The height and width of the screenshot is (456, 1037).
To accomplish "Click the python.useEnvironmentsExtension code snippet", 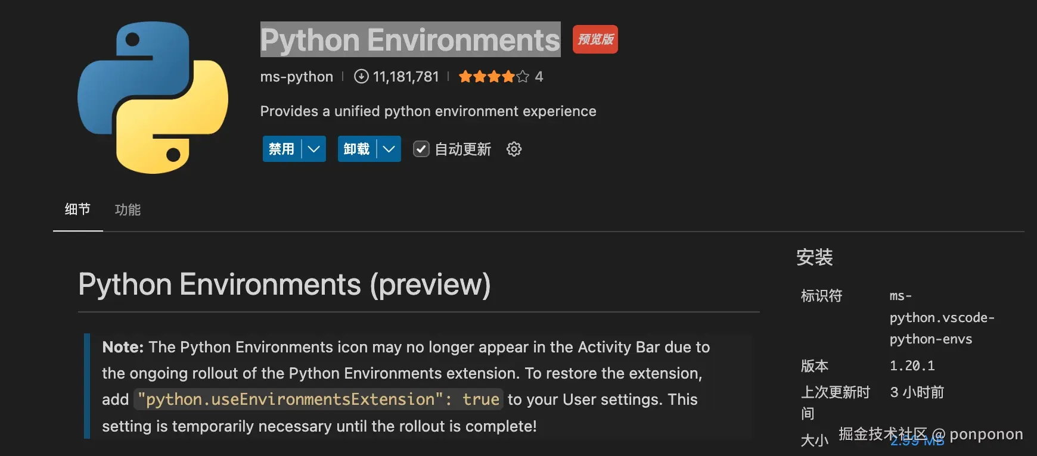I will tap(318, 399).
